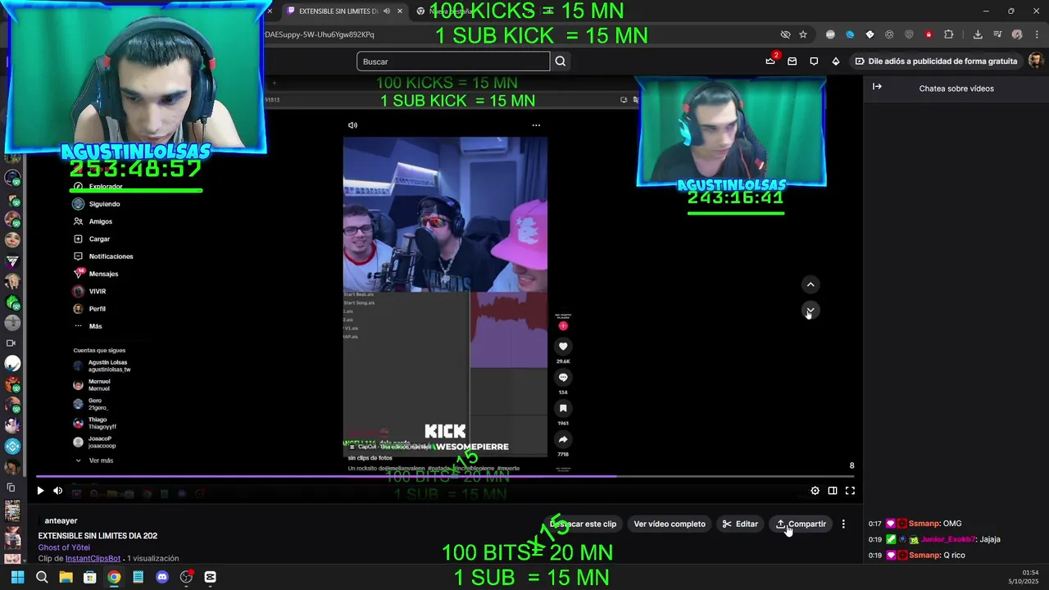Mute the clip volume in player bar

point(58,491)
